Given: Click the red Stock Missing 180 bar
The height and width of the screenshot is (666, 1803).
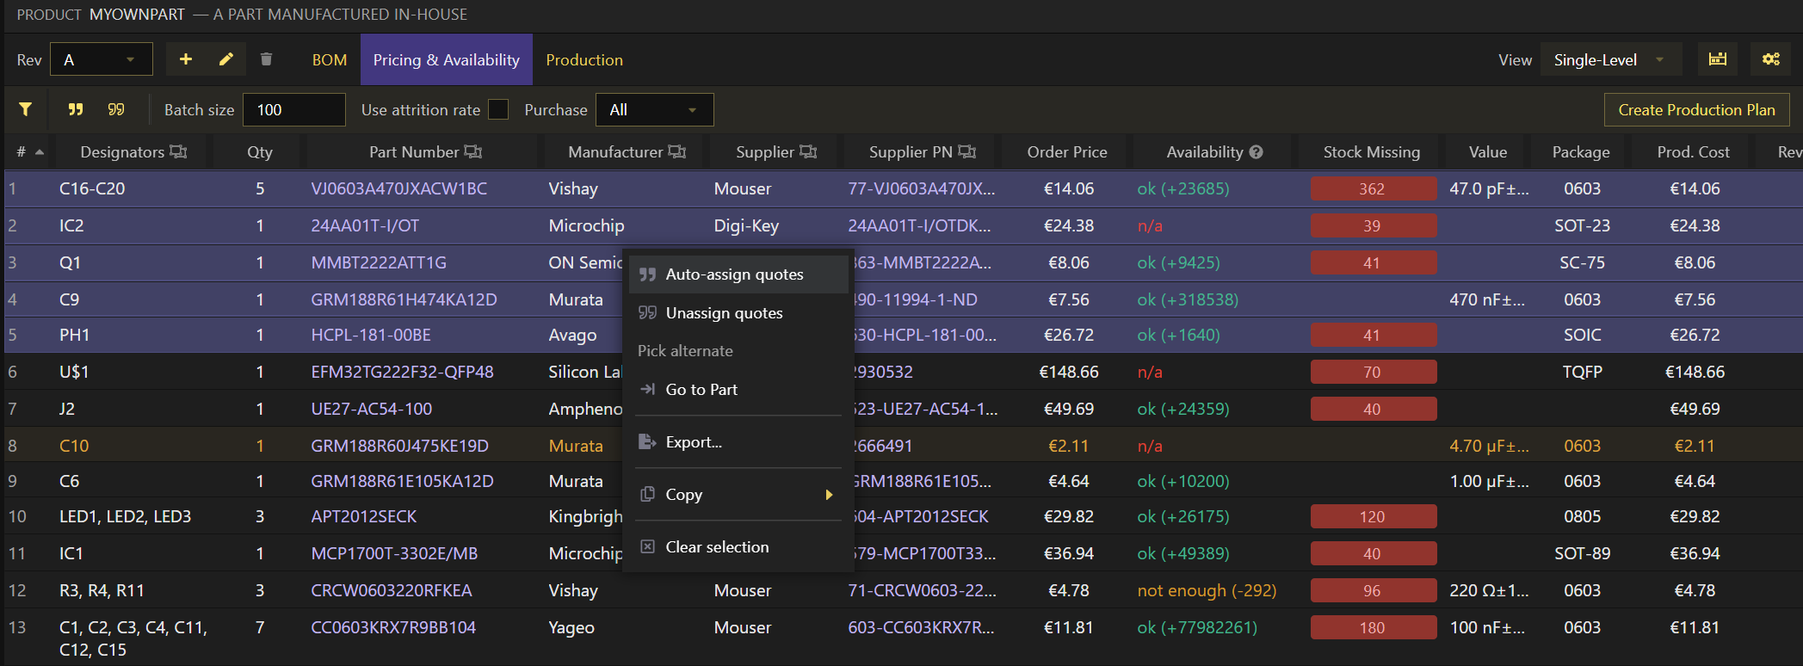Looking at the screenshot, I should (x=1374, y=627).
